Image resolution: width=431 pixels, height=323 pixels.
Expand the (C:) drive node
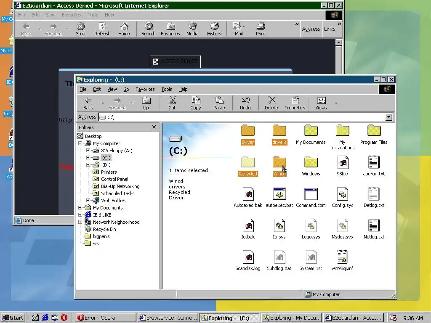pyautogui.click(x=88, y=158)
